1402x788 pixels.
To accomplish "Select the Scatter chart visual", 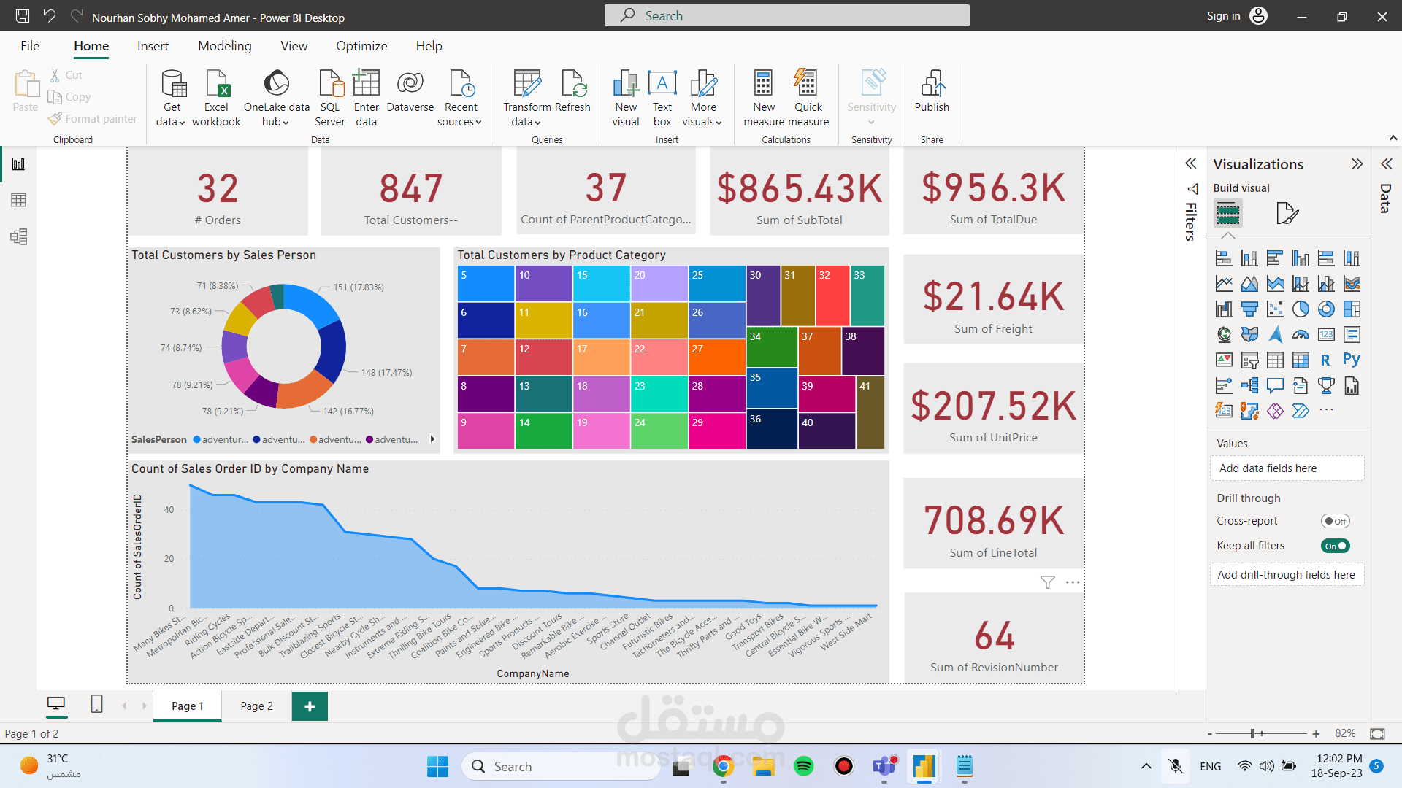I will [x=1275, y=309].
